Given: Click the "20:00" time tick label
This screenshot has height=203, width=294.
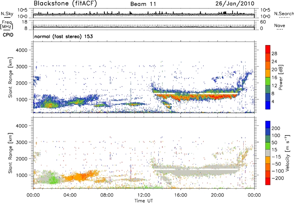Looking at the screenshot, I should pyautogui.click(x=218, y=195).
